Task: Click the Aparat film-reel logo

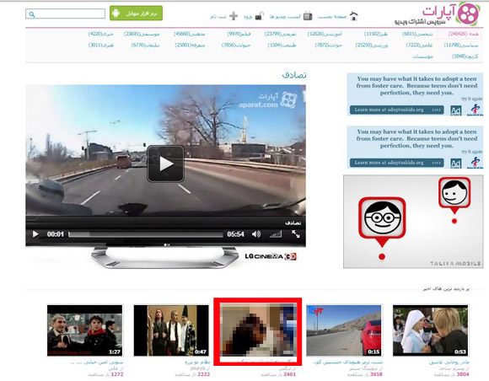Action: 468,13
